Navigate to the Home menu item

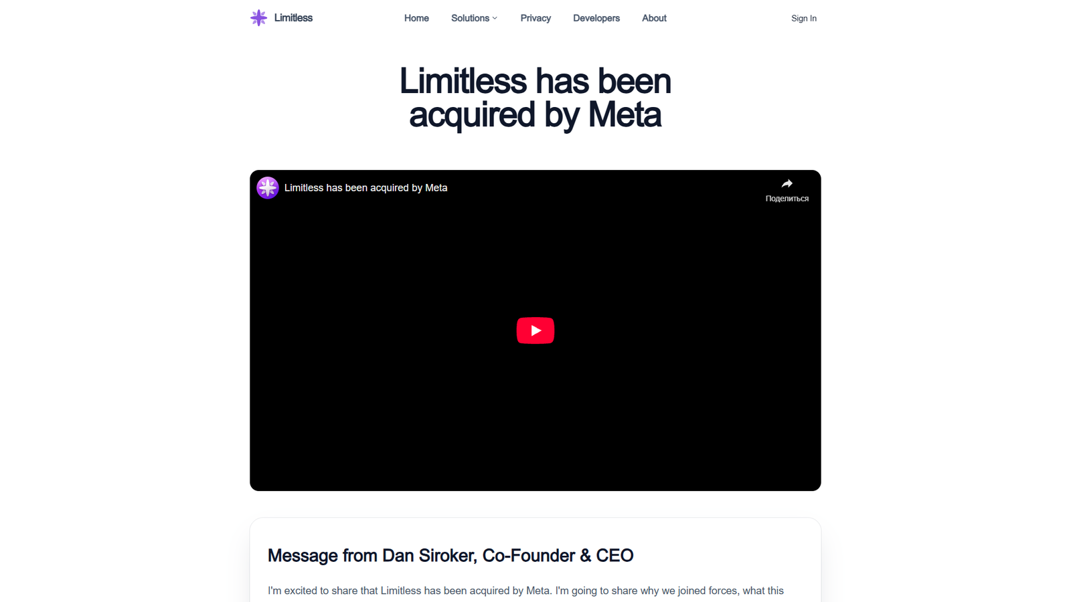pyautogui.click(x=416, y=18)
